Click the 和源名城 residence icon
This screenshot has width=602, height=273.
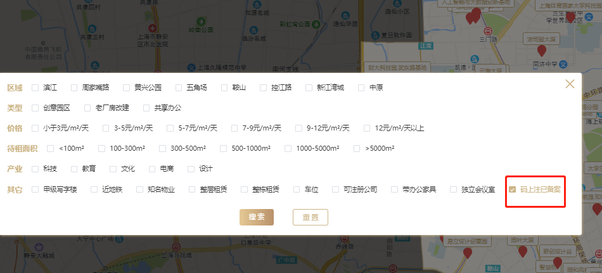pos(257,4)
